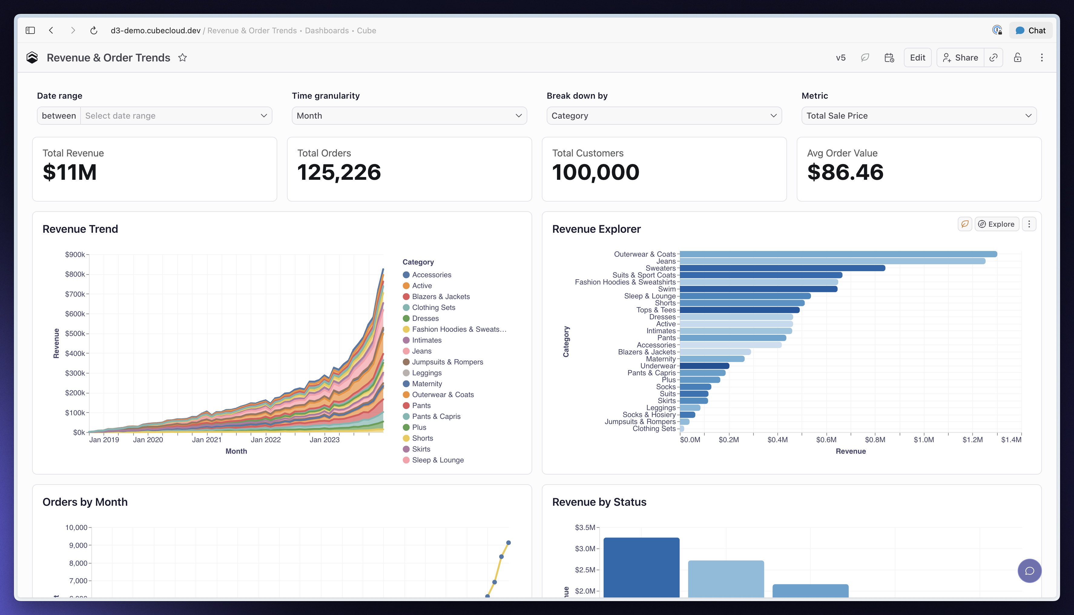
Task: Open the schedule calendar icon in header
Action: click(x=889, y=58)
